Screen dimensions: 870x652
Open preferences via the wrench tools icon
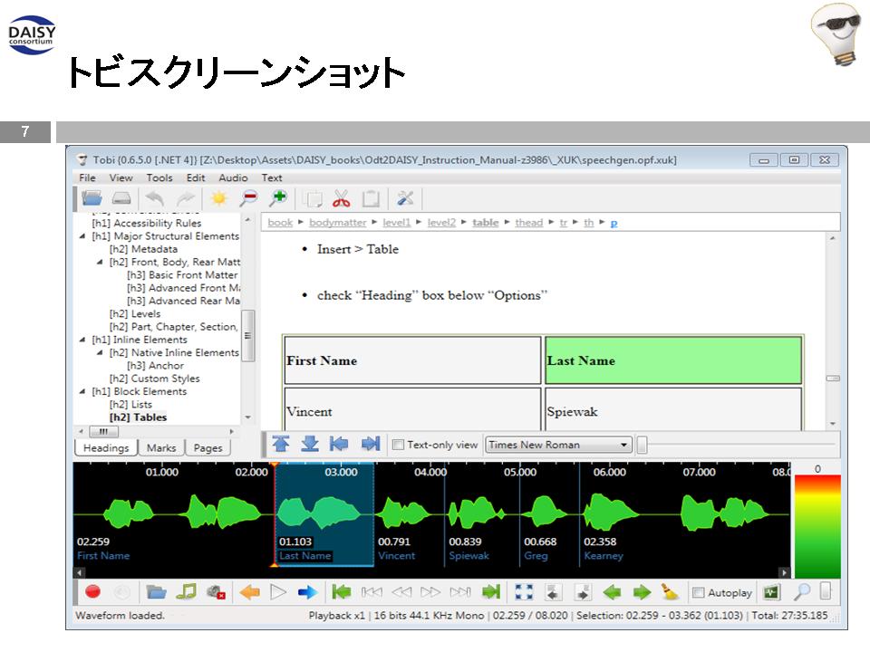point(406,198)
